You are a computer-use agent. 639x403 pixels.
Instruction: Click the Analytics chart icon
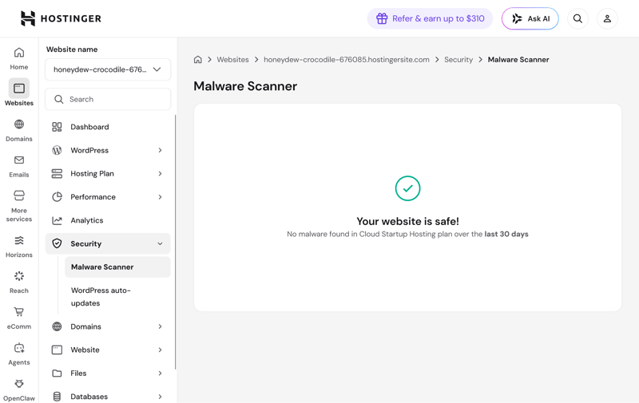click(x=57, y=220)
